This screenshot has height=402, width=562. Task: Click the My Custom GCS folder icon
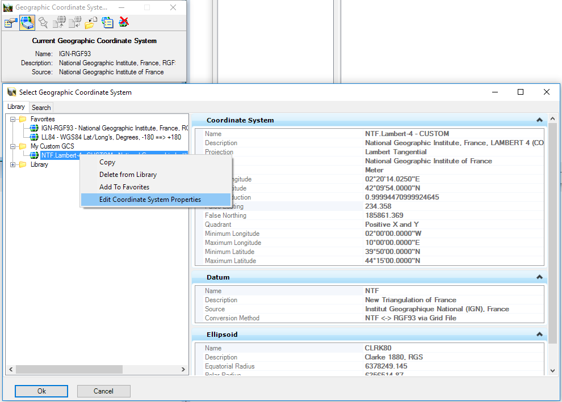coord(23,146)
